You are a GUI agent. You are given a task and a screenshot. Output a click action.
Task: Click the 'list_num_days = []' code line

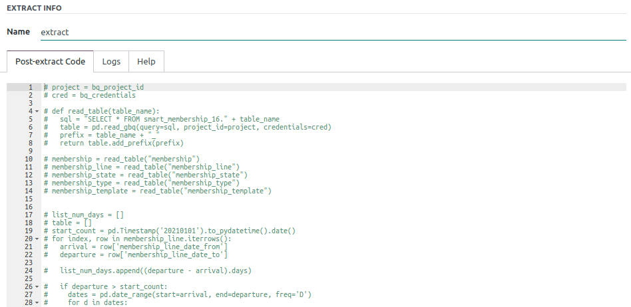click(x=87, y=215)
